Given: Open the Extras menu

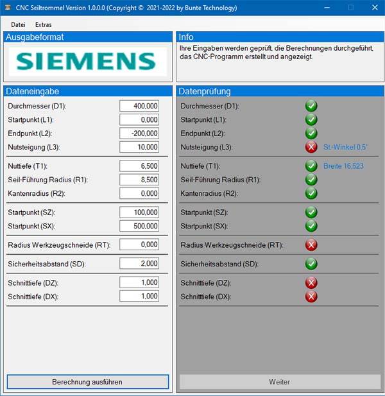Looking at the screenshot, I should [44, 24].
